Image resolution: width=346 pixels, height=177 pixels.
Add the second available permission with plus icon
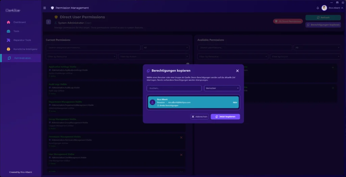point(333,88)
